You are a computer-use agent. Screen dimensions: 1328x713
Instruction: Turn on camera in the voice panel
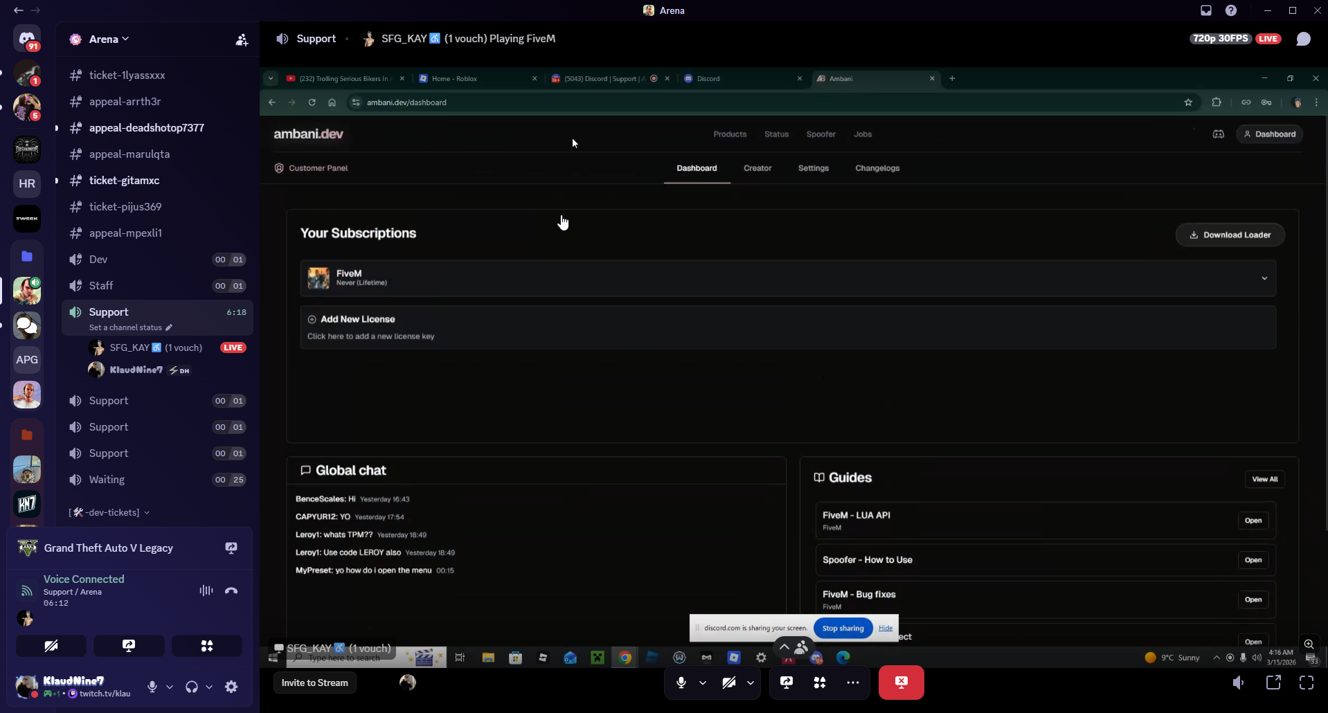coord(51,646)
